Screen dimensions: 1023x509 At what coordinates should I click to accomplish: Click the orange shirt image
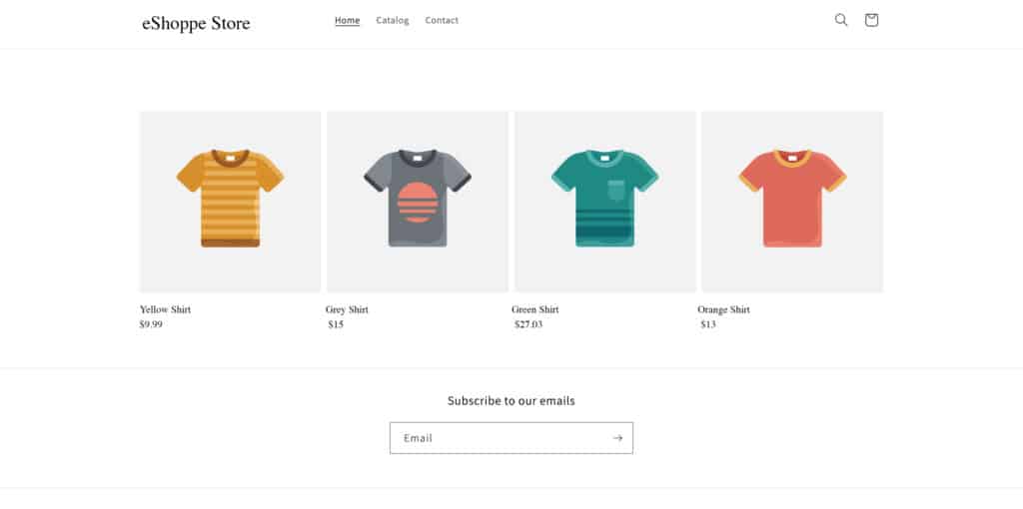click(792, 202)
